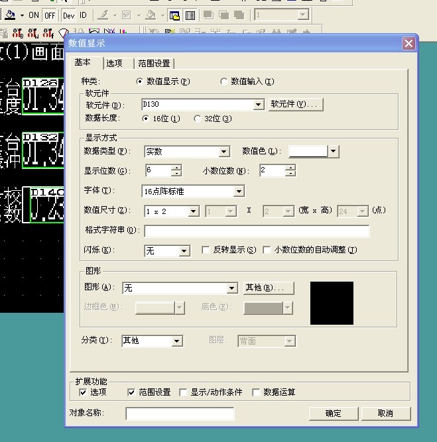Click the yellow window panel icon in toolbar
The image size is (437, 442).
coord(175,15)
